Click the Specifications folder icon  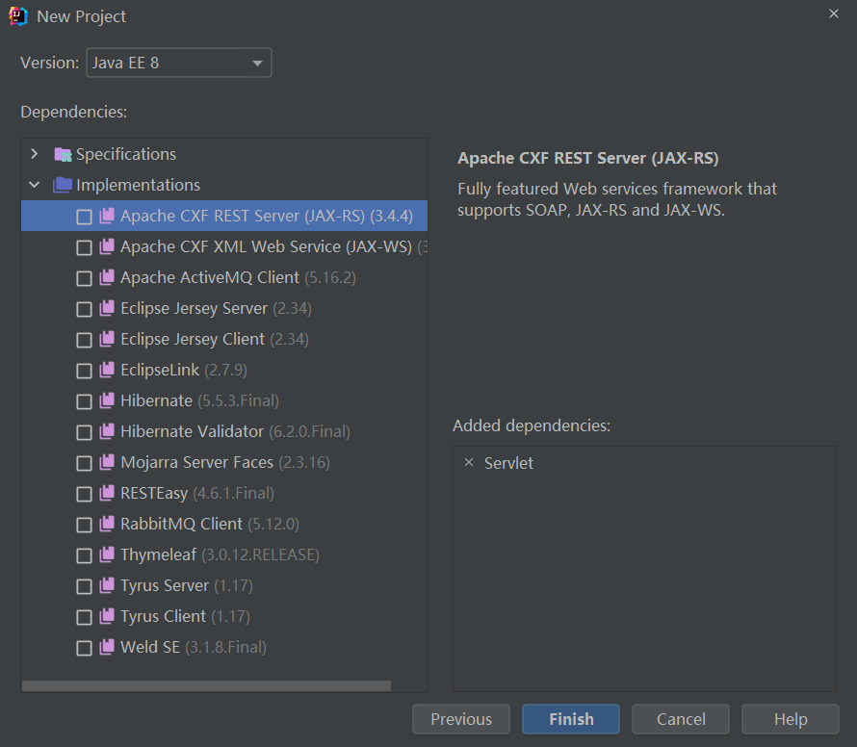pos(63,155)
